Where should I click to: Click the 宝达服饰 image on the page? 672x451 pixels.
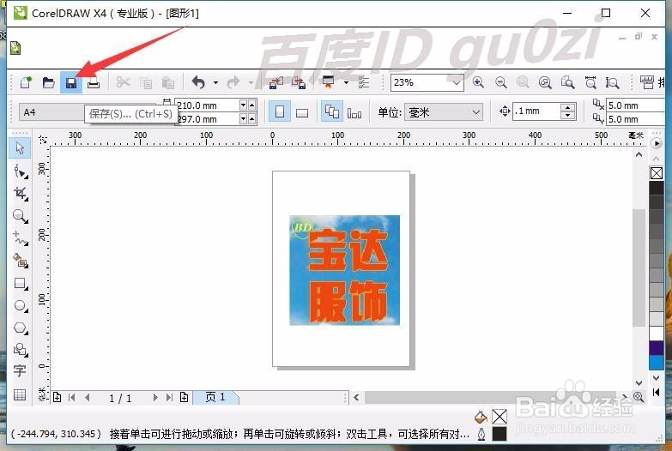pyautogui.click(x=344, y=270)
